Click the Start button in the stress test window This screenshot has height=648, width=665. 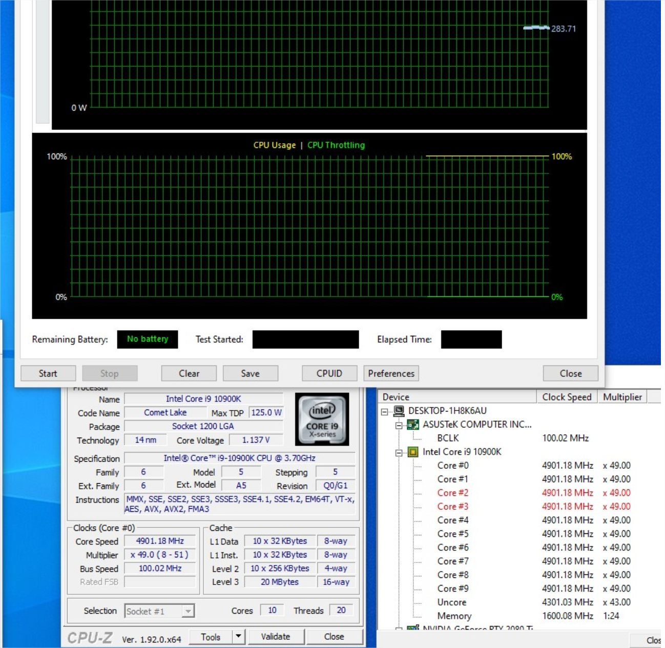click(x=48, y=374)
